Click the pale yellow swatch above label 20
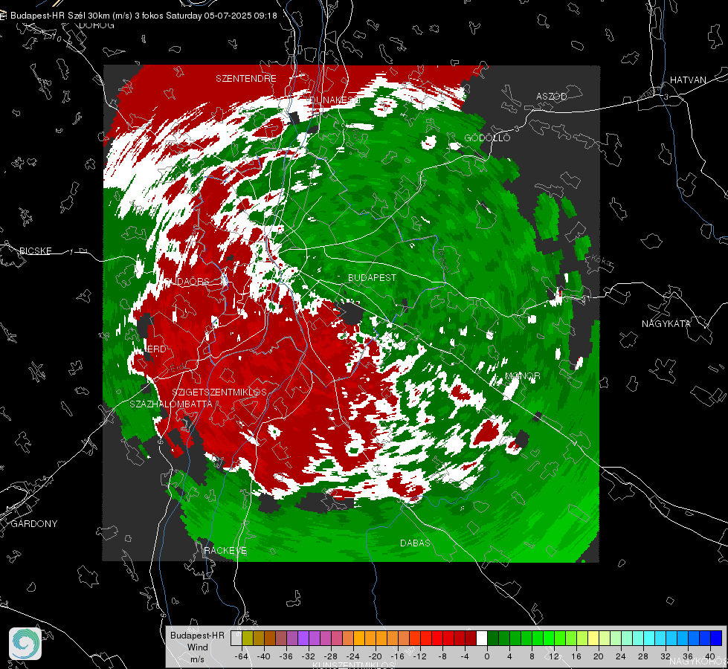Screen dimensions: 728x669 click(593, 638)
